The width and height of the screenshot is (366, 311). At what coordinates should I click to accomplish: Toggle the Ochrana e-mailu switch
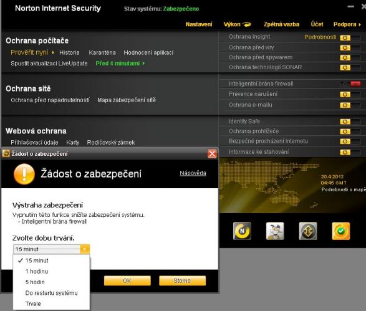click(x=350, y=105)
